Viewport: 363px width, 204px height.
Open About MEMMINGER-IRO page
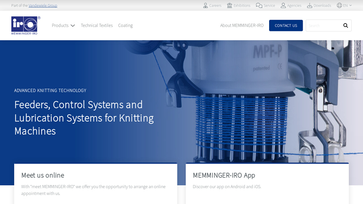(242, 25)
